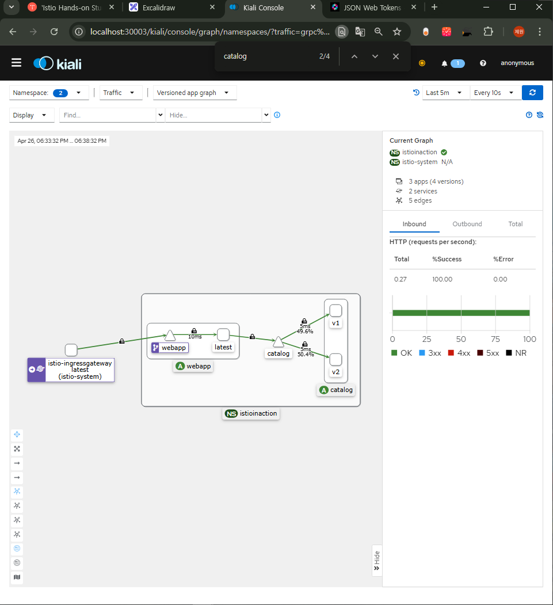
Task: Click the blue highlighted graph layout icon
Action: tap(17, 492)
